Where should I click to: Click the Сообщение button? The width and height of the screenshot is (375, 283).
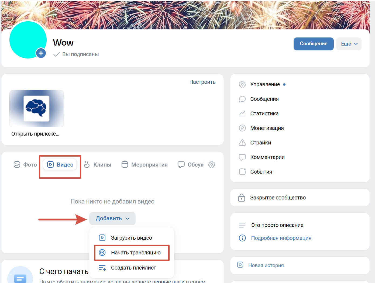point(314,44)
